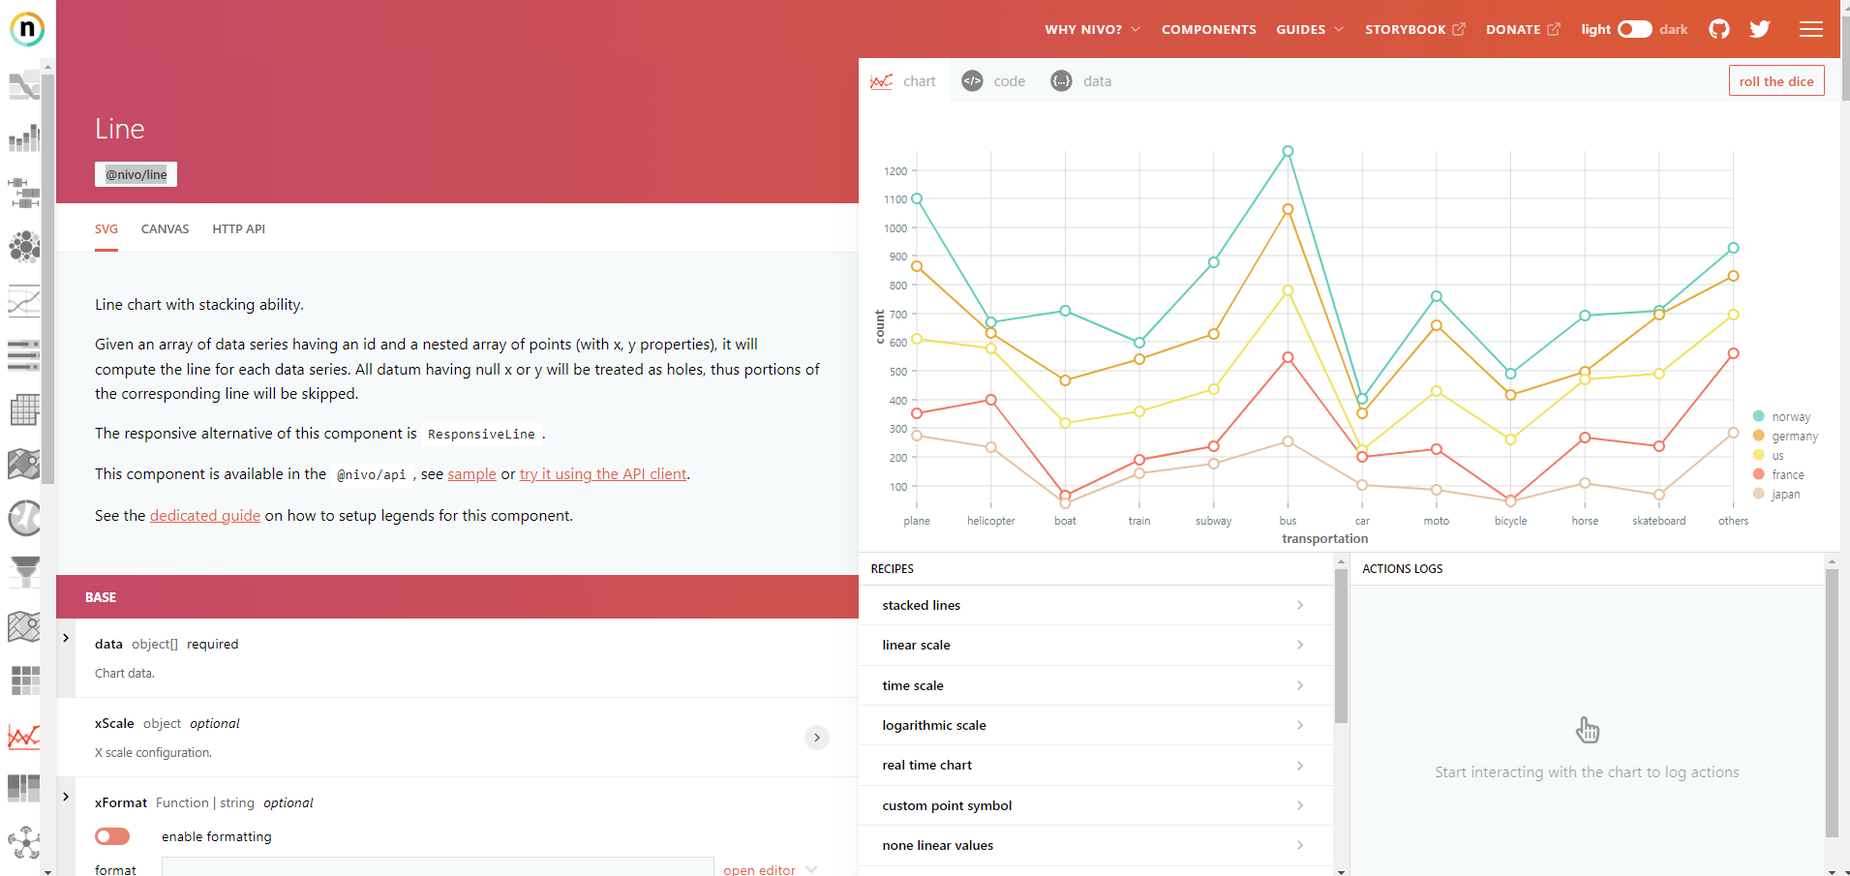Open the time scale recipe
Screen dimensions: 1850x876
(1095, 685)
